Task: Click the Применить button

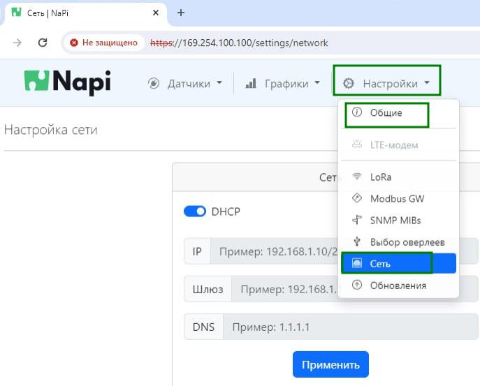Action: tap(330, 364)
